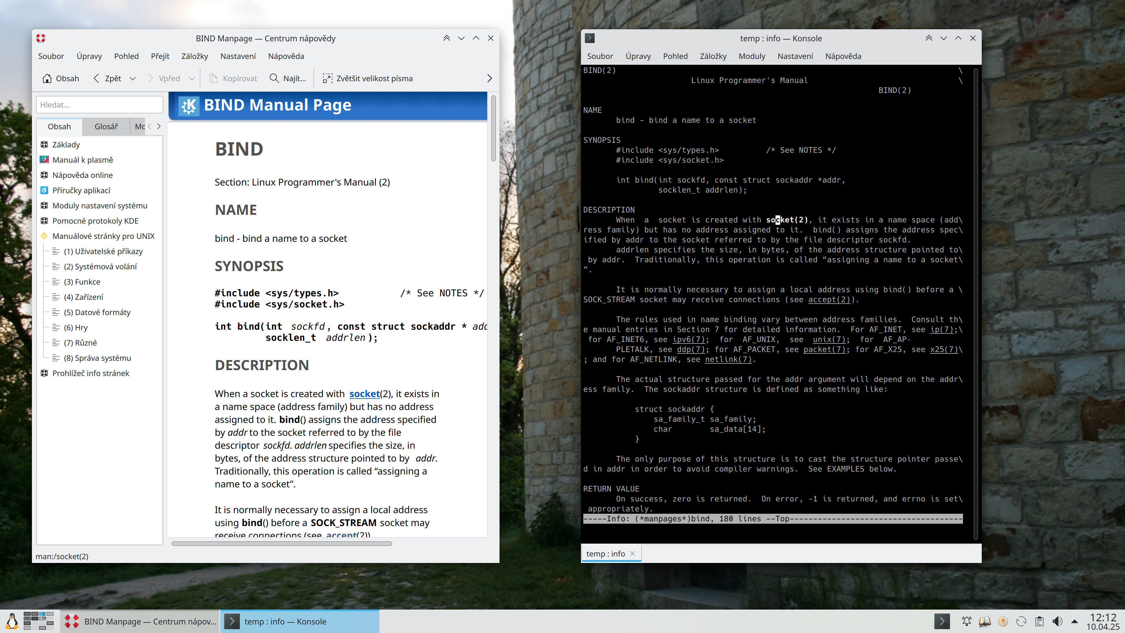Click Konsole window terminal icon

pos(589,38)
